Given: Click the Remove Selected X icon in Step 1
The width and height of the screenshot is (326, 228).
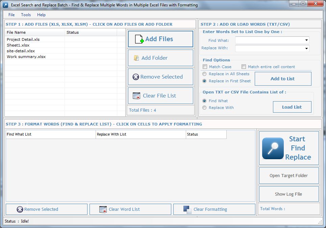Looking at the screenshot, I should pos(136,77).
